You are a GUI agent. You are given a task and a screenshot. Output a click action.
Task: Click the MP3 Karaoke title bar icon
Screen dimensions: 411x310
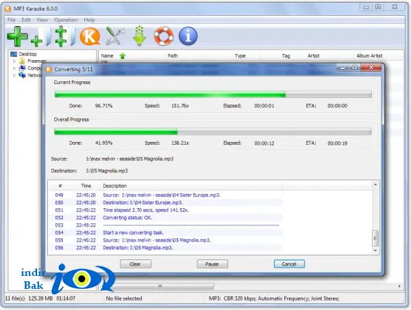coord(8,9)
